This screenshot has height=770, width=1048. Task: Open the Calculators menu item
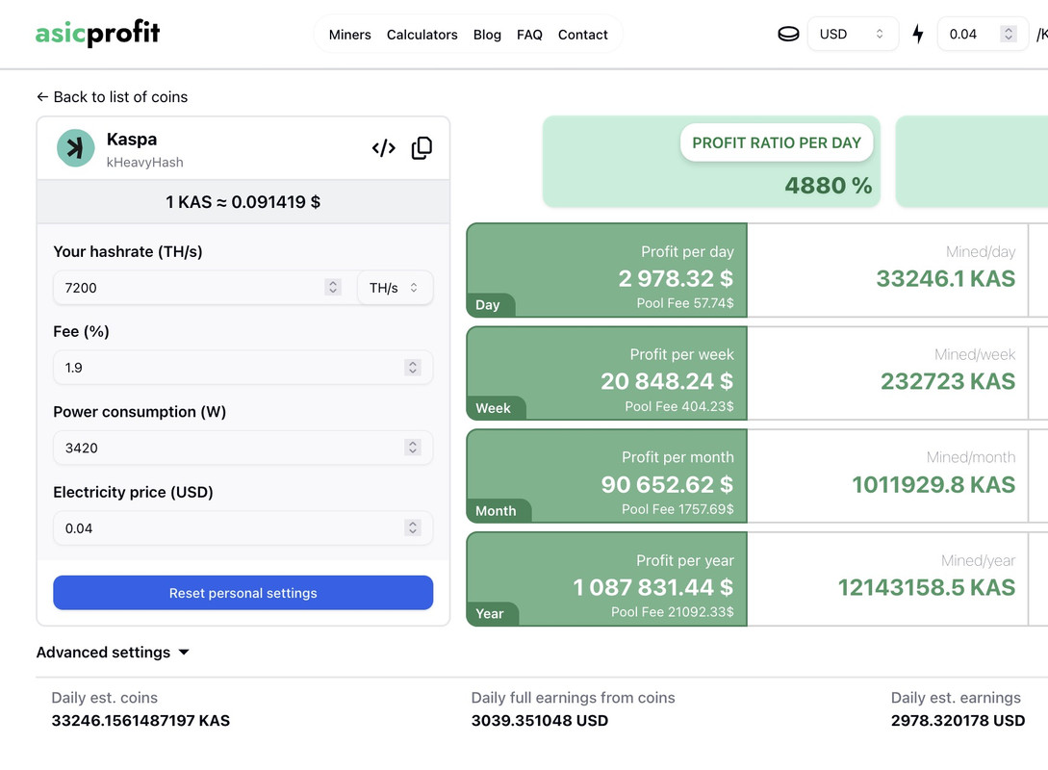(x=422, y=35)
